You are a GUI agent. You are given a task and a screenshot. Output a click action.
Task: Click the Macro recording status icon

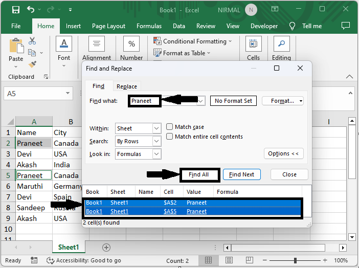pyautogui.click(x=34, y=260)
